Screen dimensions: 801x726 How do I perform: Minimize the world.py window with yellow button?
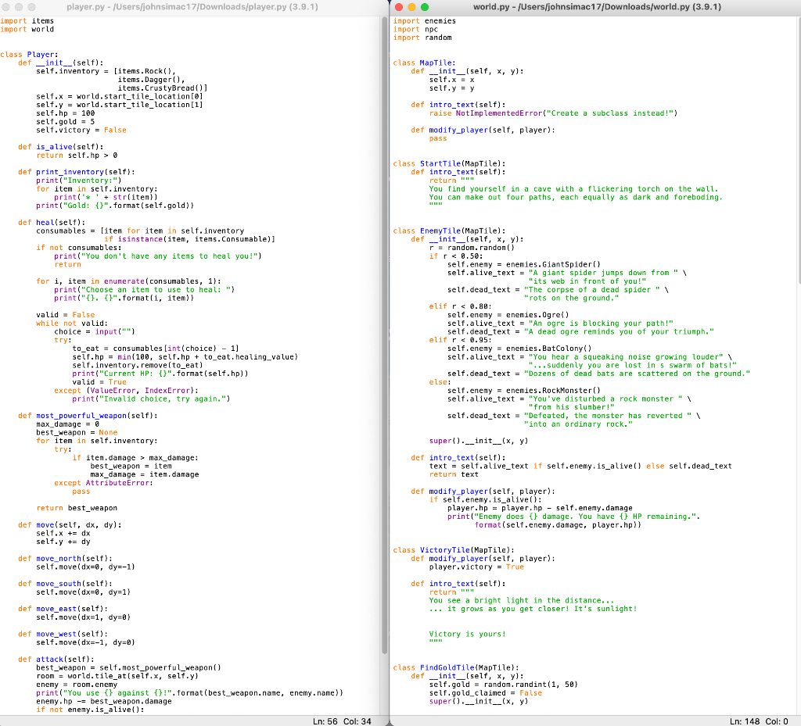coord(411,7)
